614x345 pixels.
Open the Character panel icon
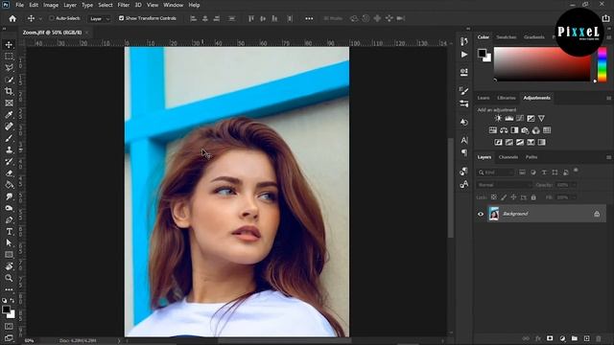coord(464,140)
